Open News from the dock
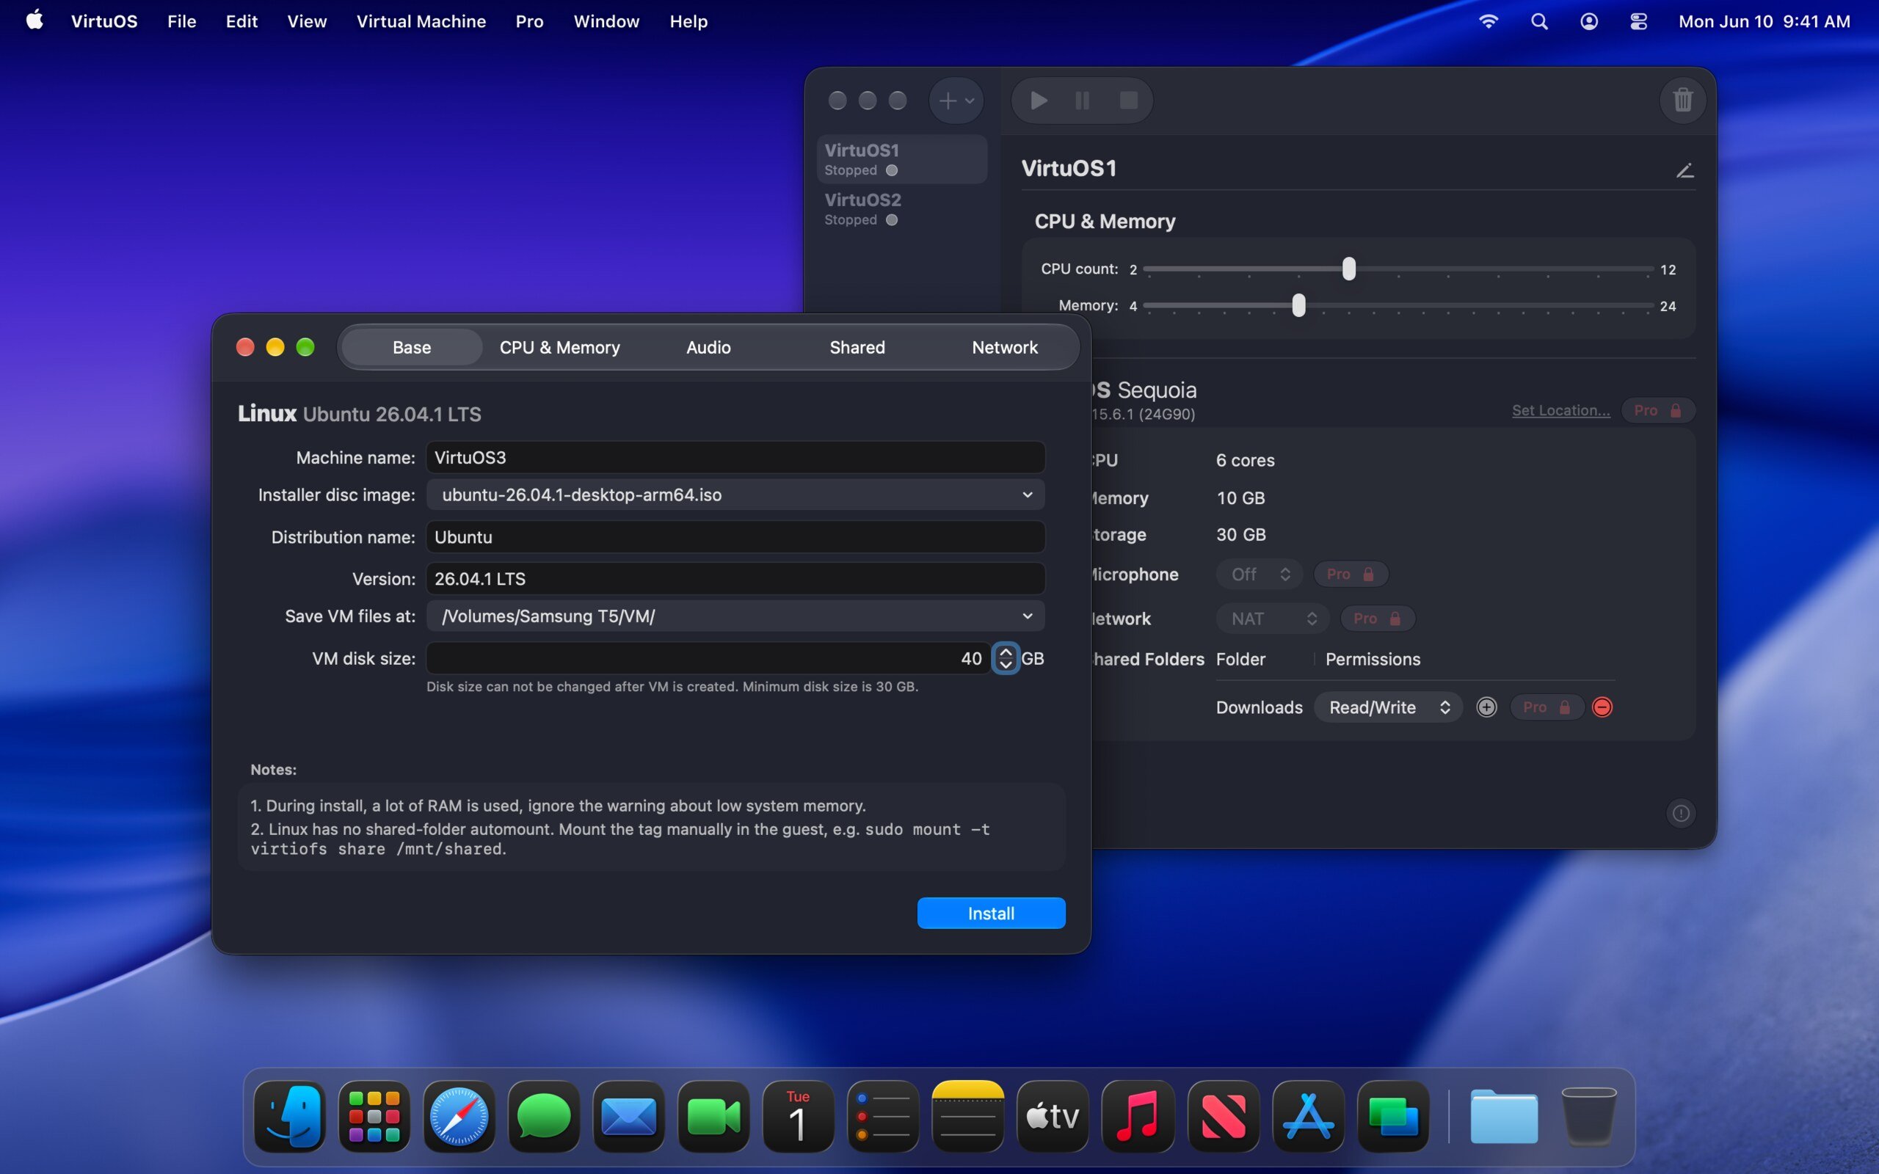1879x1174 pixels. (1223, 1116)
